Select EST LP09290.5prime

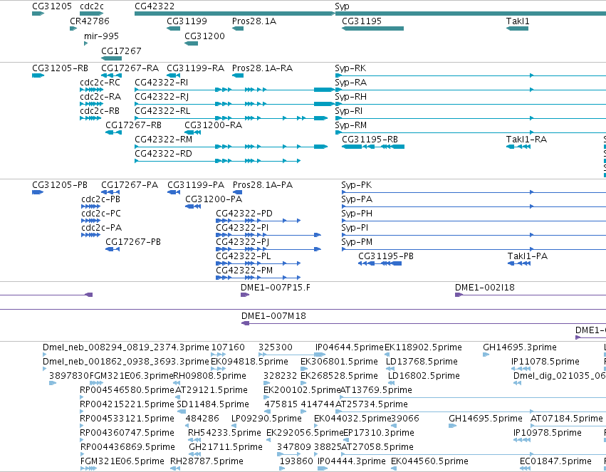[x=266, y=419]
